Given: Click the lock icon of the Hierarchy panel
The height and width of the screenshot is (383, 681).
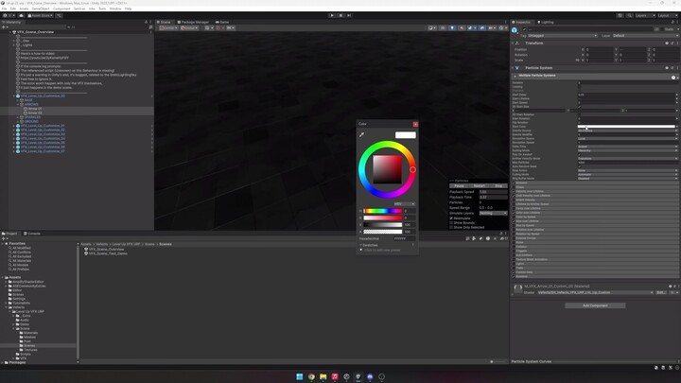Looking at the screenshot, I should click(x=146, y=22).
